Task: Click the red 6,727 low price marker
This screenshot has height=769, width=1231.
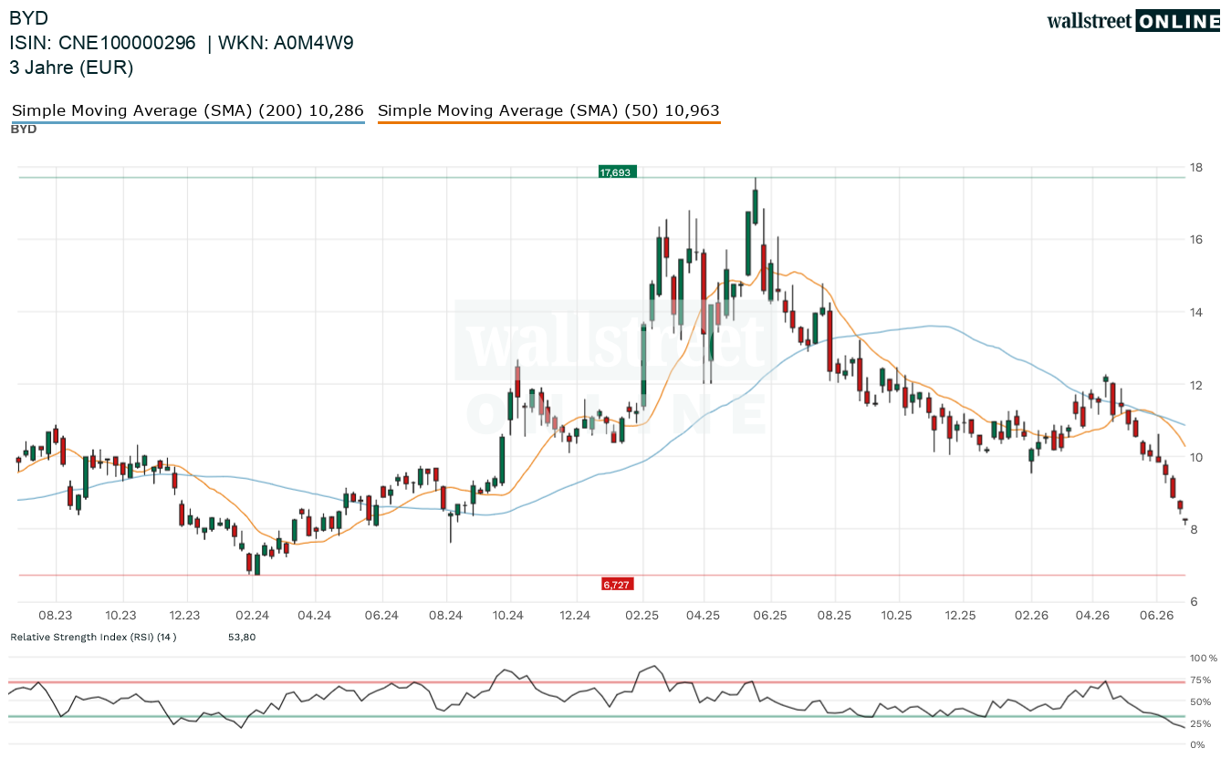Action: coord(617,584)
